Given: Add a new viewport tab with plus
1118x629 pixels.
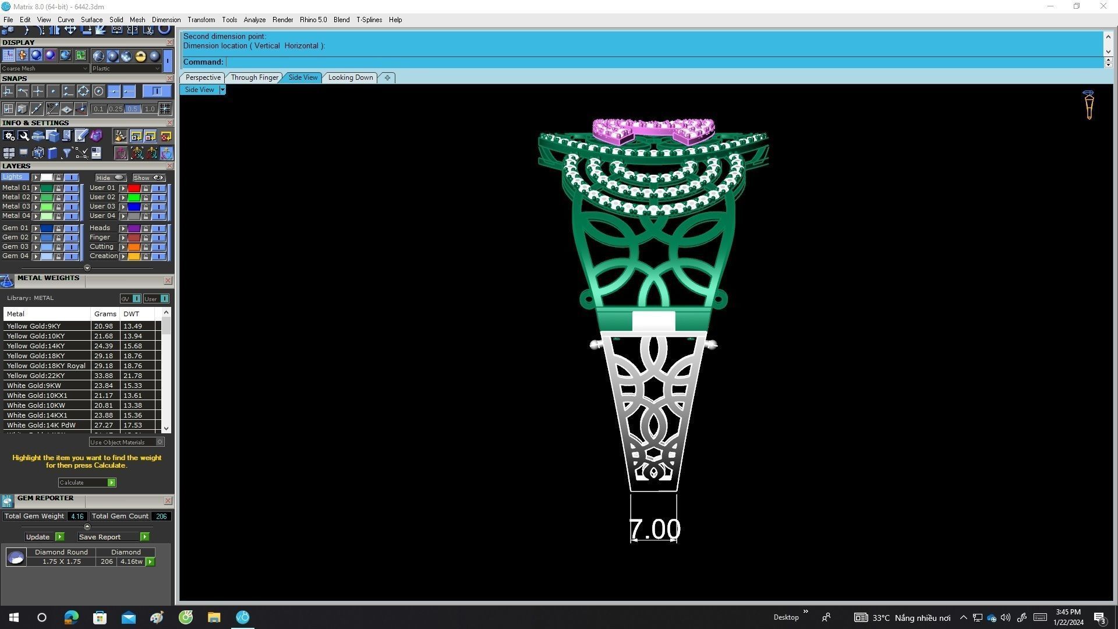Looking at the screenshot, I should [x=387, y=77].
